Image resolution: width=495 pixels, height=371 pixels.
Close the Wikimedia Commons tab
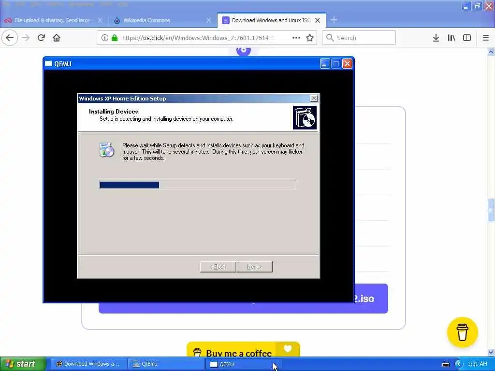click(x=209, y=20)
